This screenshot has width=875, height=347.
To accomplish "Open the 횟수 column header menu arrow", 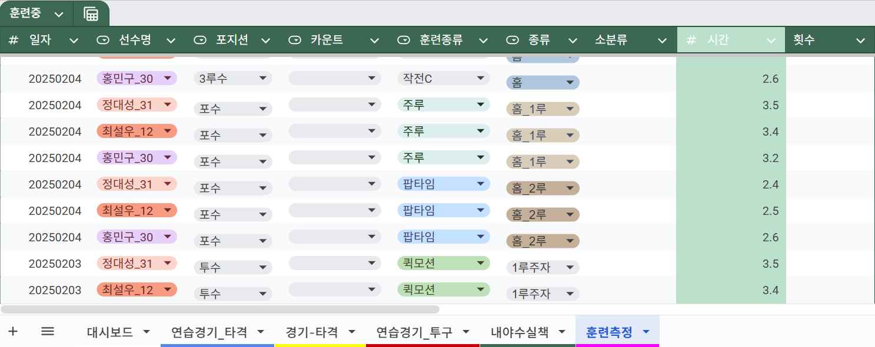I will (860, 41).
